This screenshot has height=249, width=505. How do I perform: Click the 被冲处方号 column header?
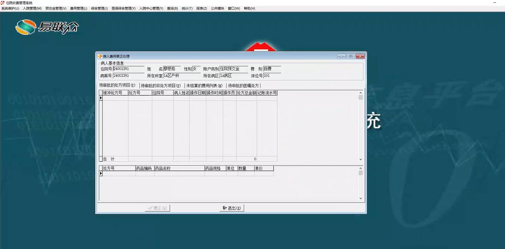click(115, 93)
